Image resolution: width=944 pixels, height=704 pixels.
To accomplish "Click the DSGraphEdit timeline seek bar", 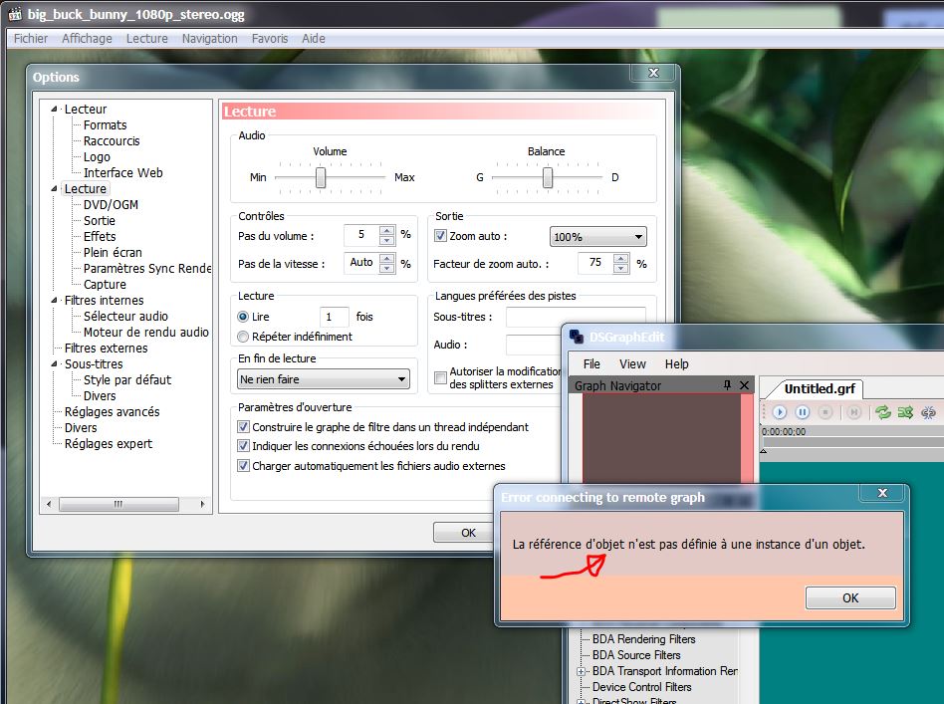I will [x=851, y=442].
